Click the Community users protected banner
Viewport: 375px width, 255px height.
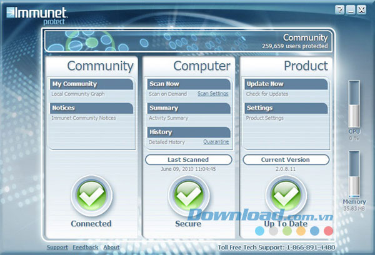[189, 41]
